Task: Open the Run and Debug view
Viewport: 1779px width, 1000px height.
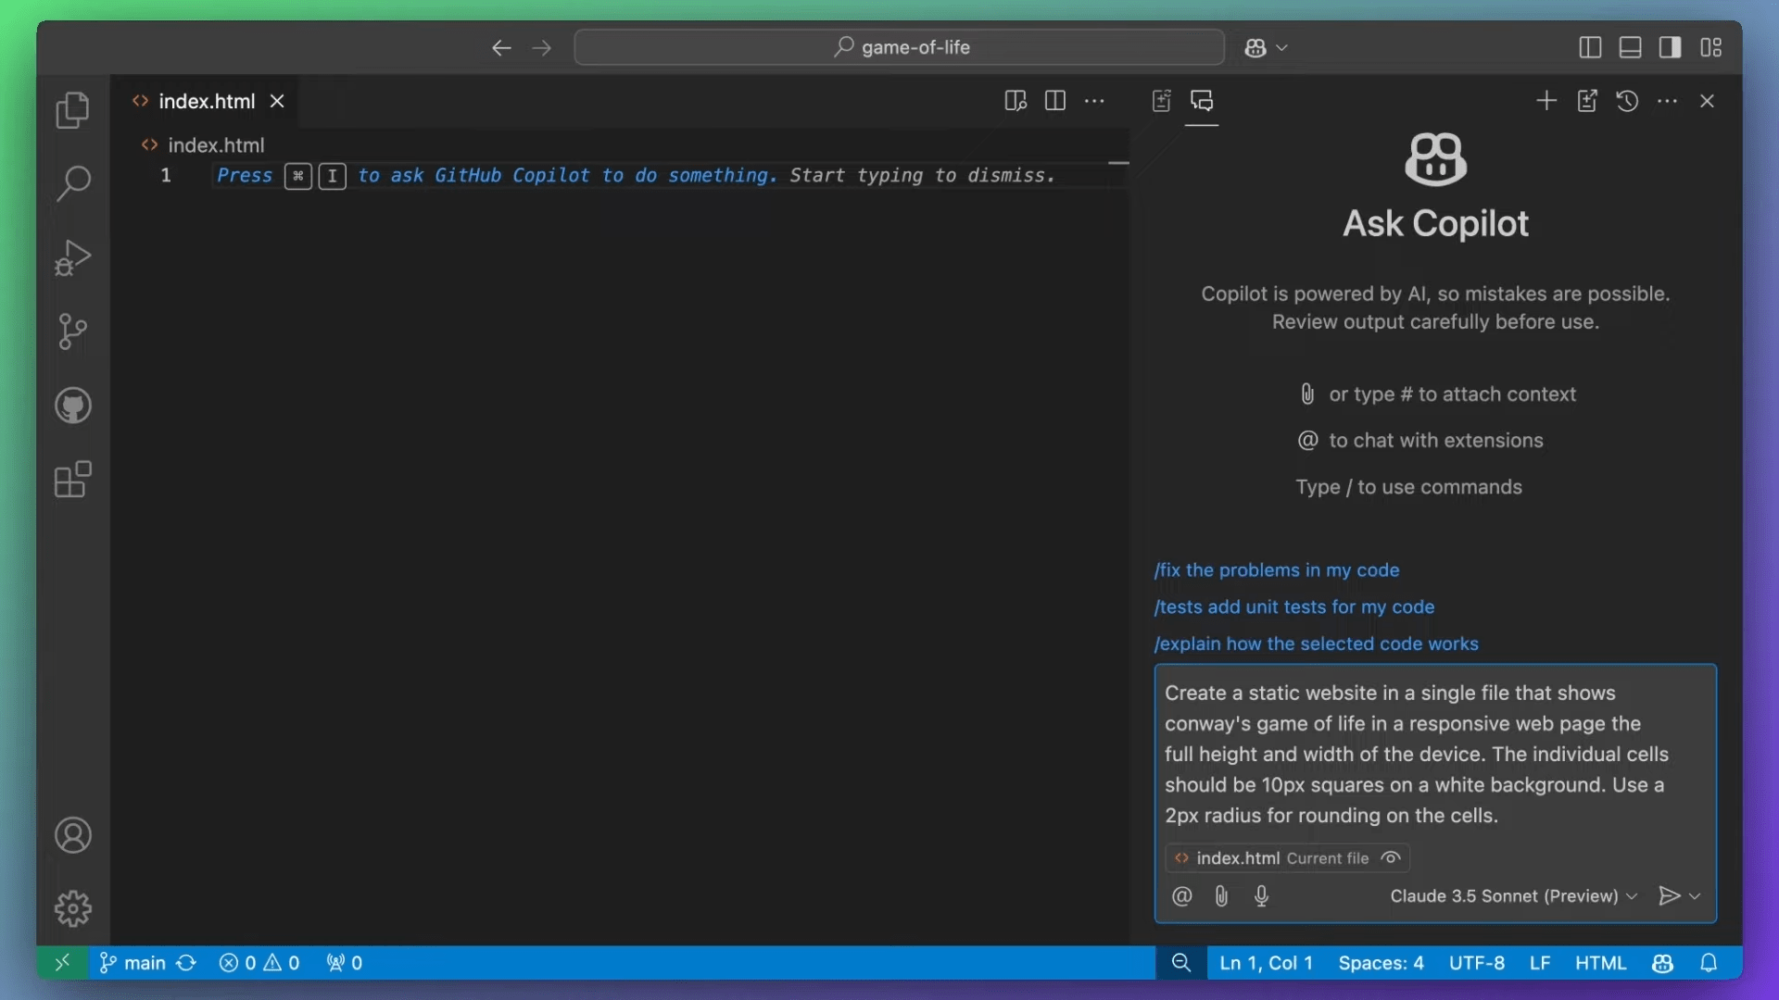Action: coord(73,257)
